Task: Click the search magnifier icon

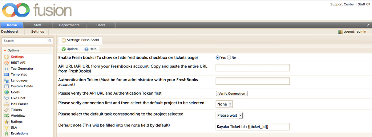Action: [50, 41]
